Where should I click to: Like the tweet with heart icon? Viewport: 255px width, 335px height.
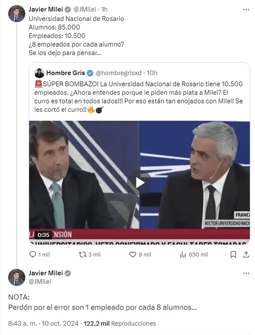133,254
